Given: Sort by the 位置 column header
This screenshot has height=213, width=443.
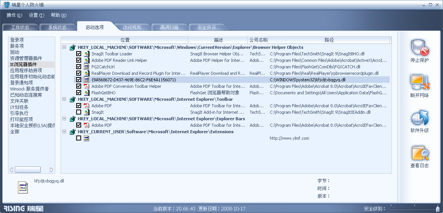Looking at the screenshot, I should 125,40.
